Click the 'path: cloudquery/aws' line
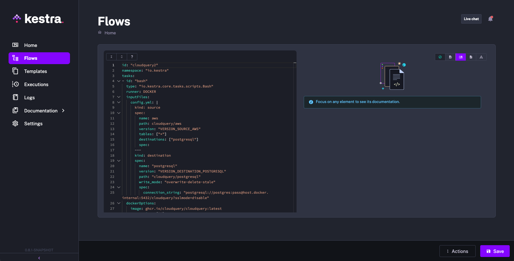The width and height of the screenshot is (514, 261). coord(160,124)
